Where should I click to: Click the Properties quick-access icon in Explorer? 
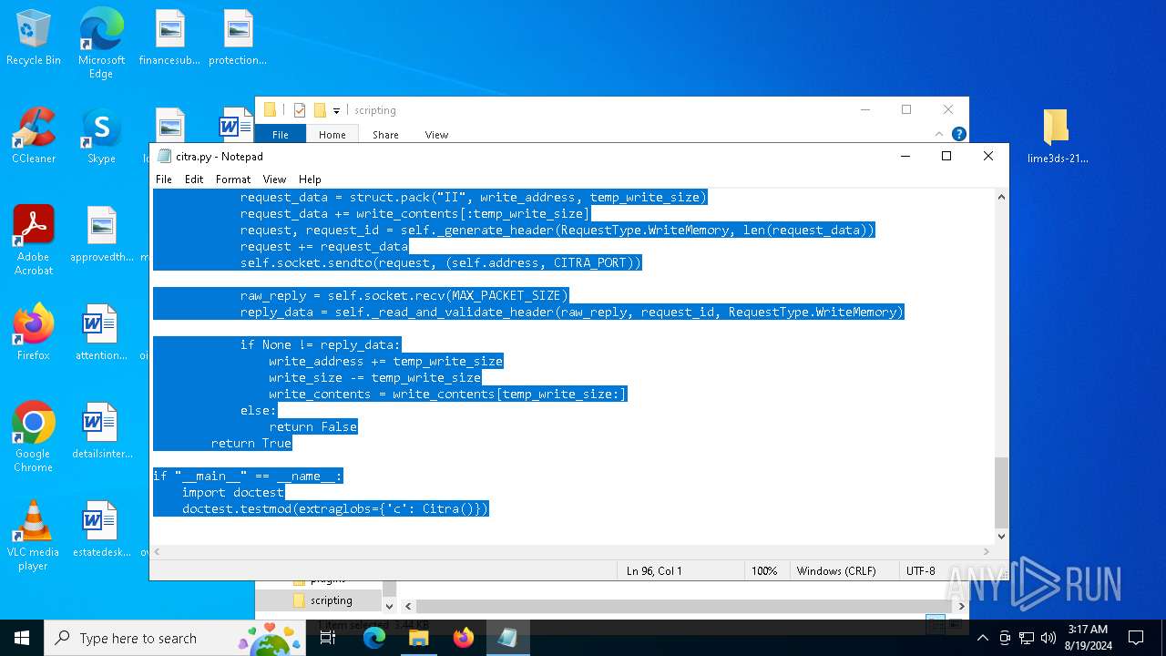[299, 110]
